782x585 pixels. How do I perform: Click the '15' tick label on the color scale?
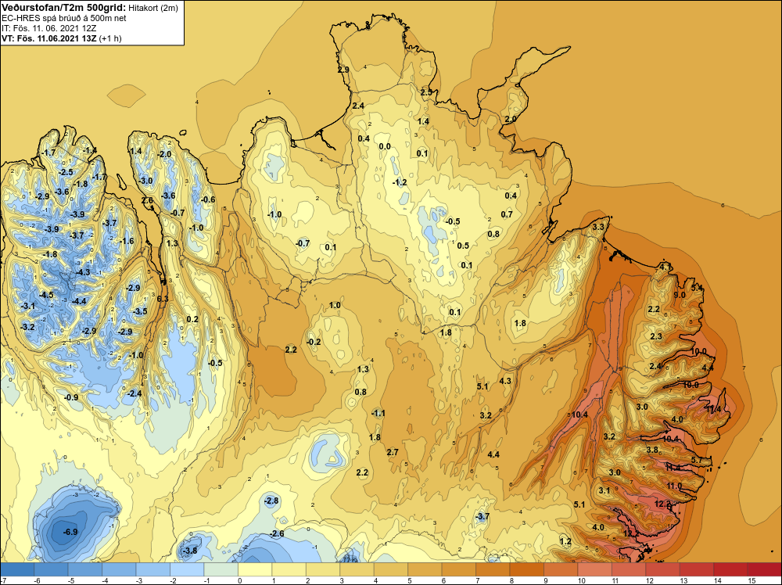tap(752, 580)
